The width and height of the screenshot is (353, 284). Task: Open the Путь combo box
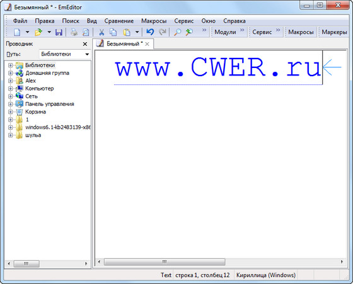coord(65,54)
